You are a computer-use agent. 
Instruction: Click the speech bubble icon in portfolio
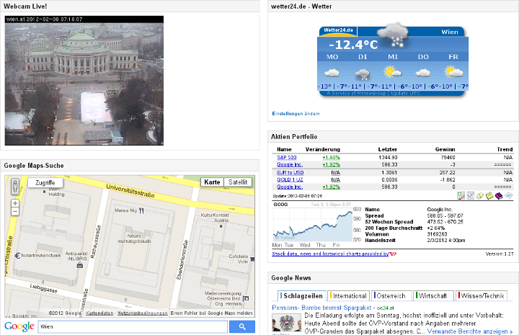coord(508,196)
